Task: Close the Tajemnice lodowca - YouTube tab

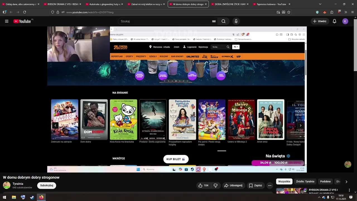Action: pos(290,4)
